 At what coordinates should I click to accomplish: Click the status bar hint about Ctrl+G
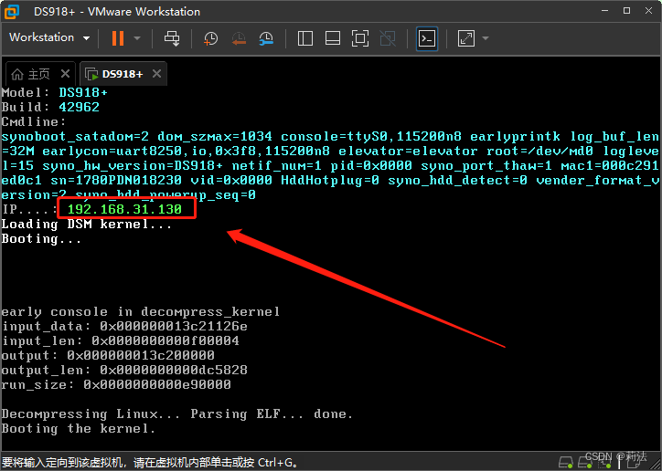(150, 463)
